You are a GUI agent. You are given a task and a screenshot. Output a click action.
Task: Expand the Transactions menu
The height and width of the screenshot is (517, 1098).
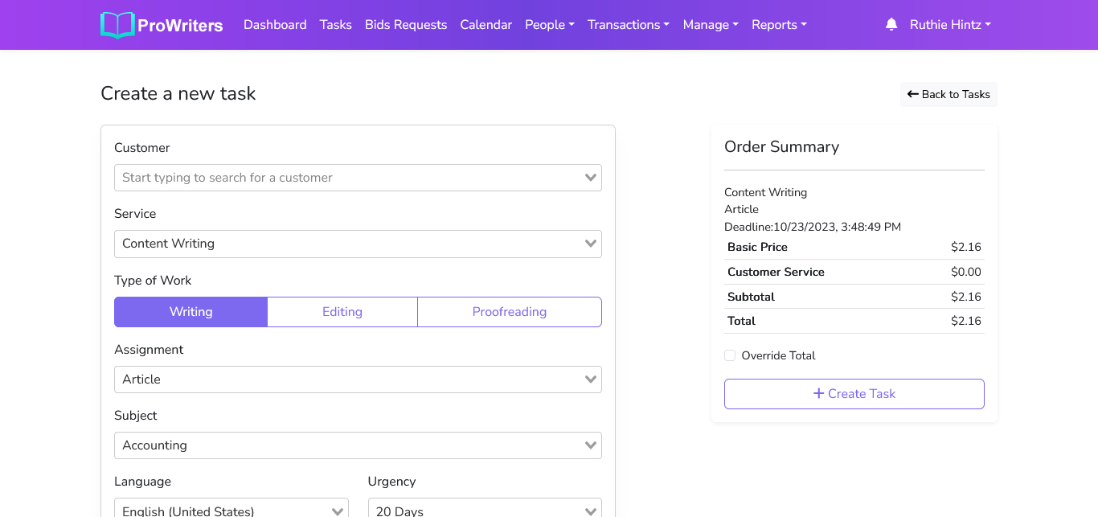[x=629, y=25]
